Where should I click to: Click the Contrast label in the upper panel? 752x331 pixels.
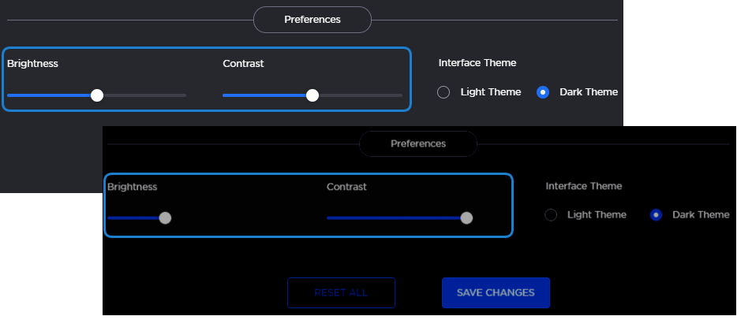pos(243,63)
